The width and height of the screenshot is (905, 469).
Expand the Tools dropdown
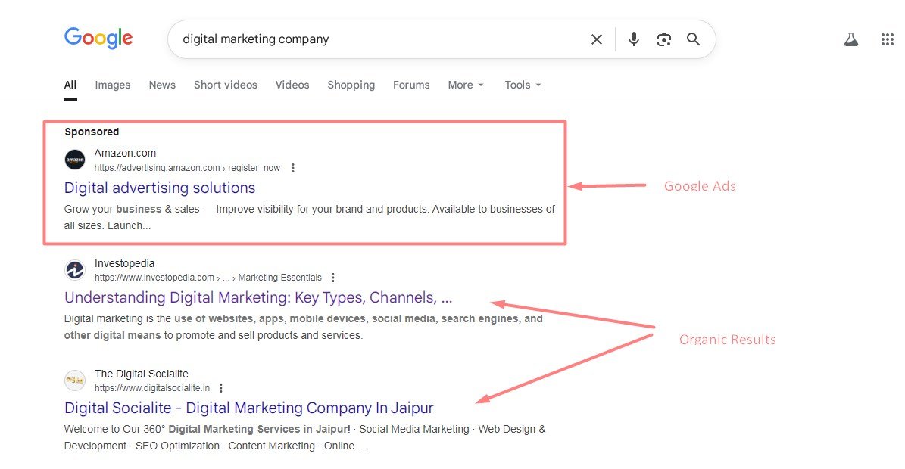523,85
